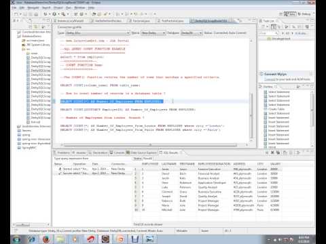Click the Find field in the Task List
Viewport: 326px width, 244px height.
click(x=268, y=33)
